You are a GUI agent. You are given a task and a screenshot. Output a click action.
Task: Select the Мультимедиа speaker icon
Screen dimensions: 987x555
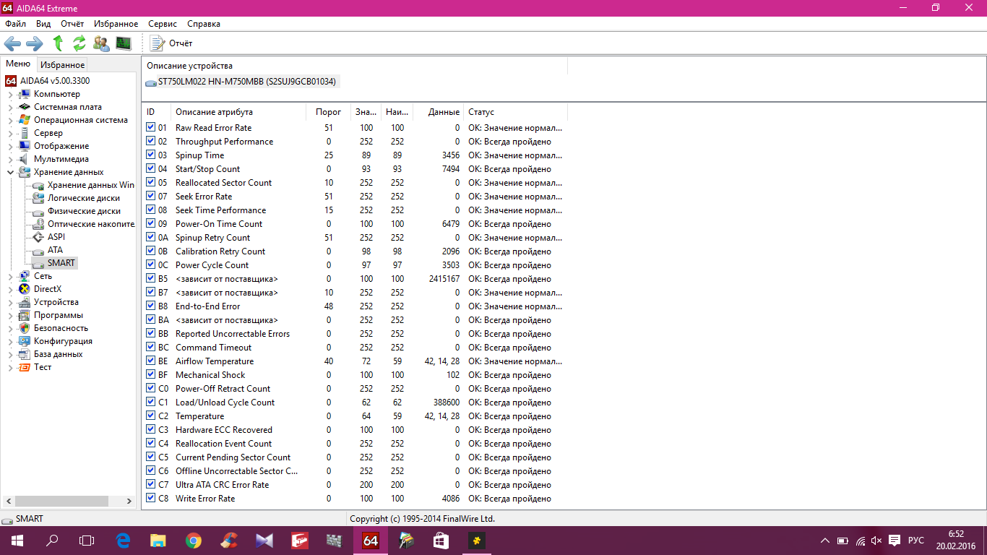[x=25, y=159]
